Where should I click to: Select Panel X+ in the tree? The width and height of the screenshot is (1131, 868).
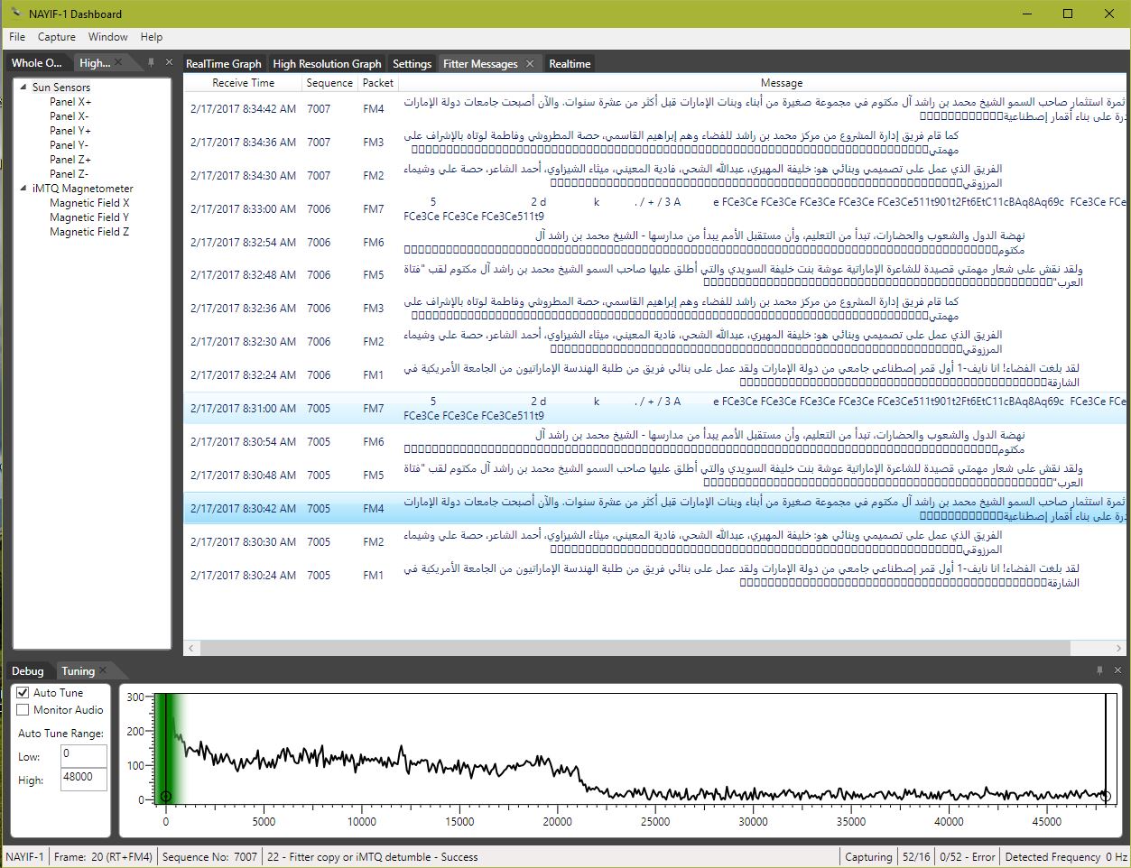tap(70, 102)
